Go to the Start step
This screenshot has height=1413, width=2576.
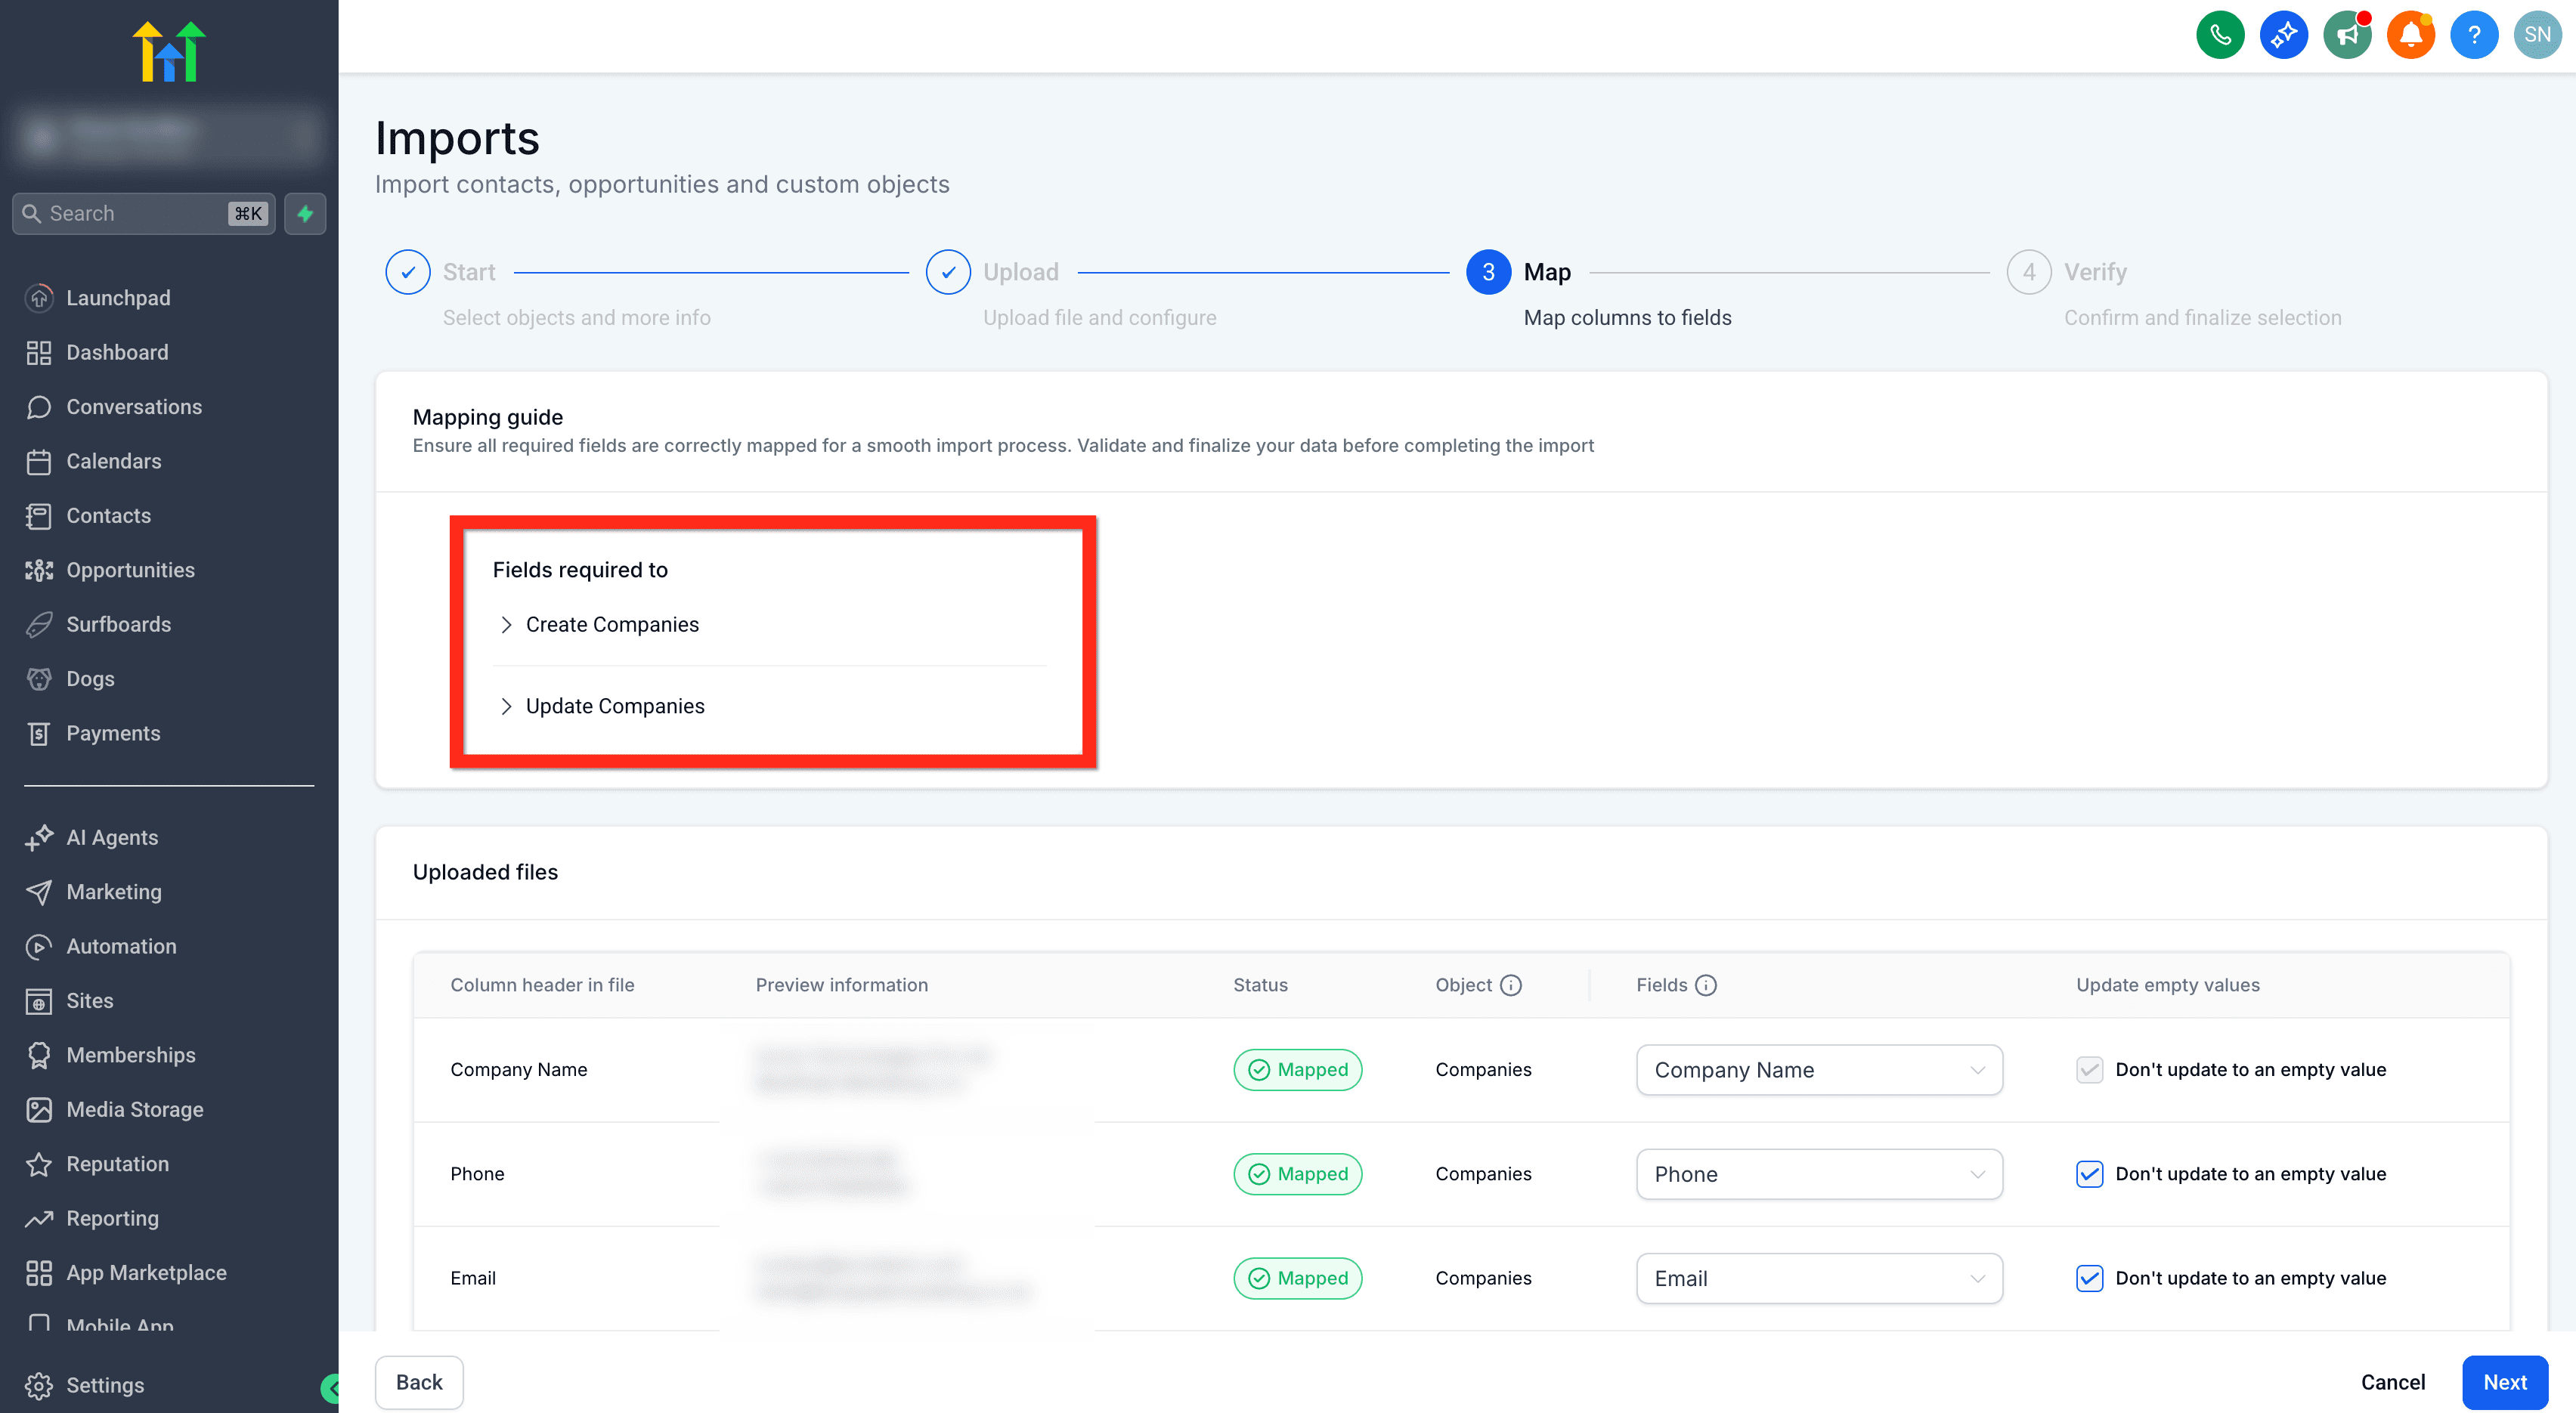[408, 272]
